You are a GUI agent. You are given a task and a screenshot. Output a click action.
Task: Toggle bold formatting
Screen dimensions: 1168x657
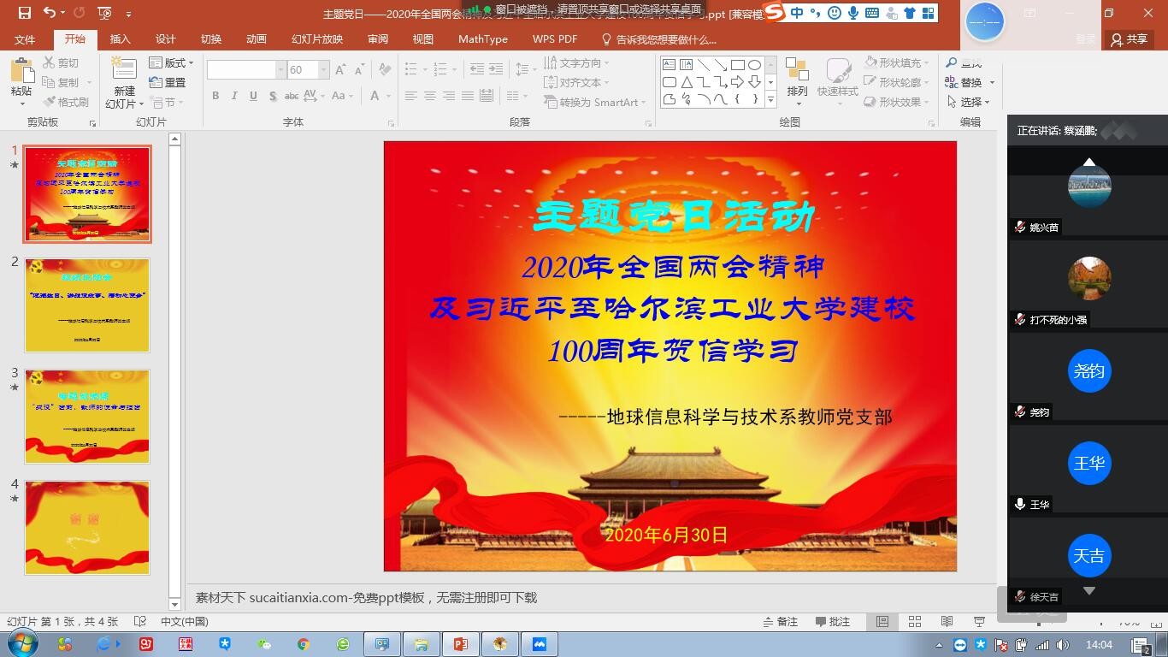coord(215,96)
